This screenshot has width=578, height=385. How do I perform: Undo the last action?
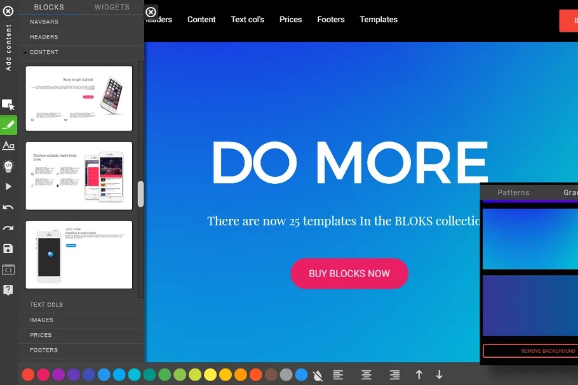8,207
